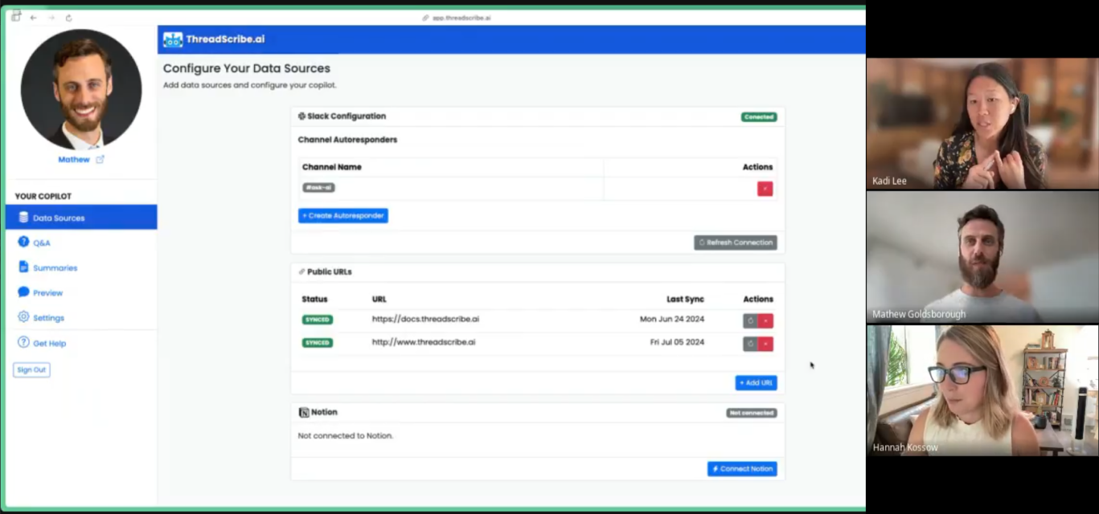Image resolution: width=1099 pixels, height=514 pixels.
Task: Select Kadi Lee's video tile
Action: [982, 123]
